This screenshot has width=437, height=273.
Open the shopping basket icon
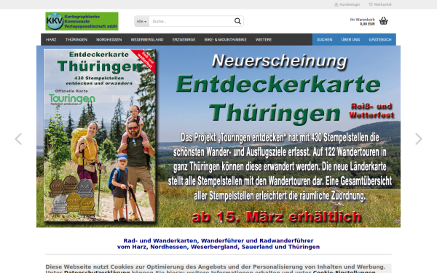point(384,21)
